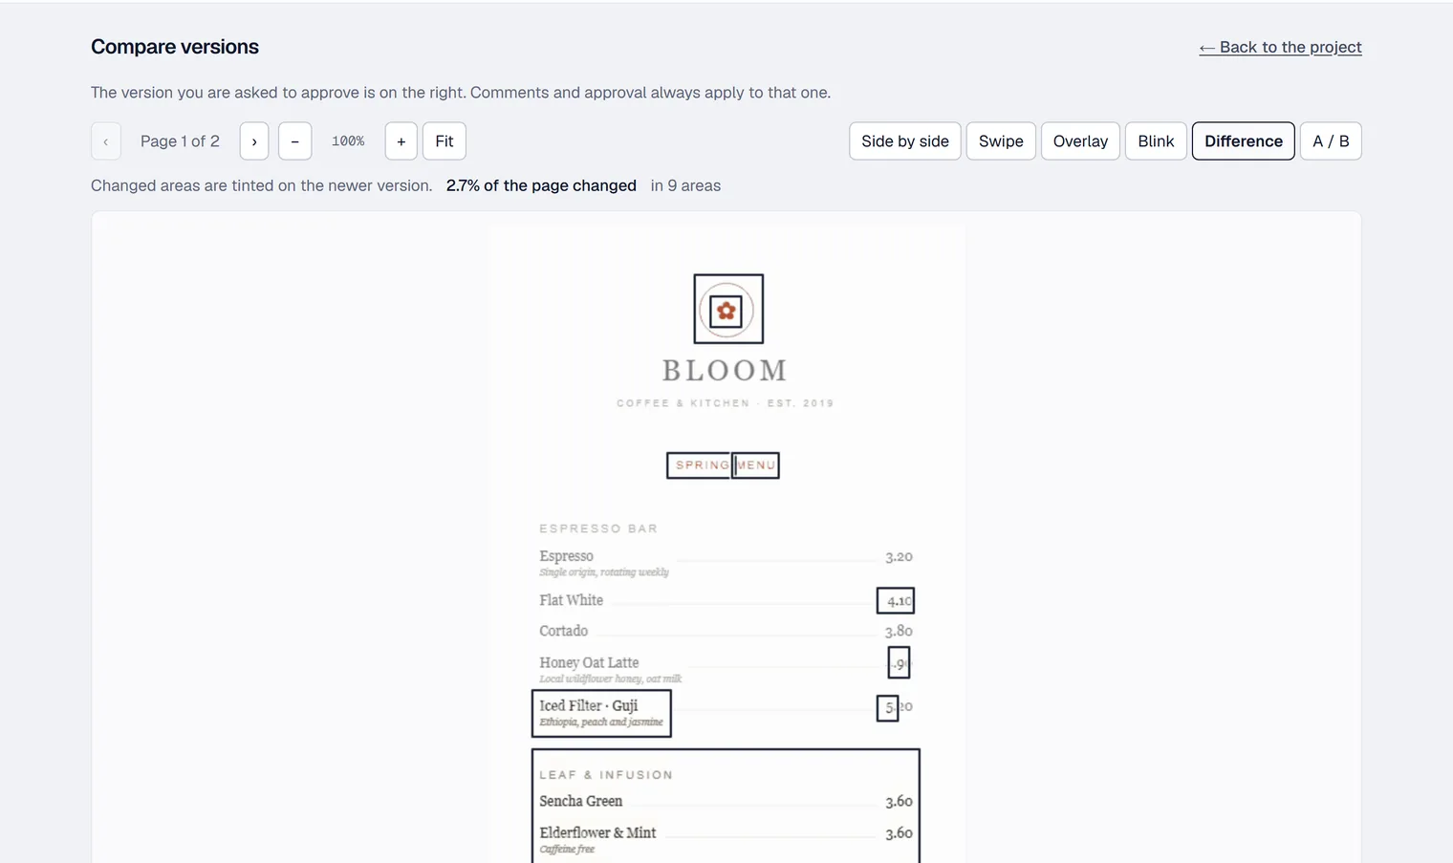Viewport: 1453px width, 863px height.
Task: Click the 2.7% of the page changed text
Action: [541, 185]
